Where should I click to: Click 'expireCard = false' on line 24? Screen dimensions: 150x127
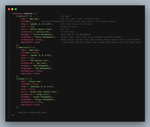click(31, 73)
